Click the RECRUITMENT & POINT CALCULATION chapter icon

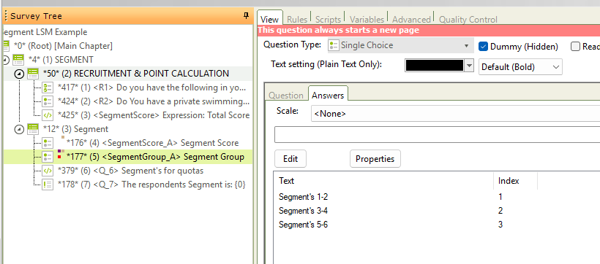(x=33, y=74)
